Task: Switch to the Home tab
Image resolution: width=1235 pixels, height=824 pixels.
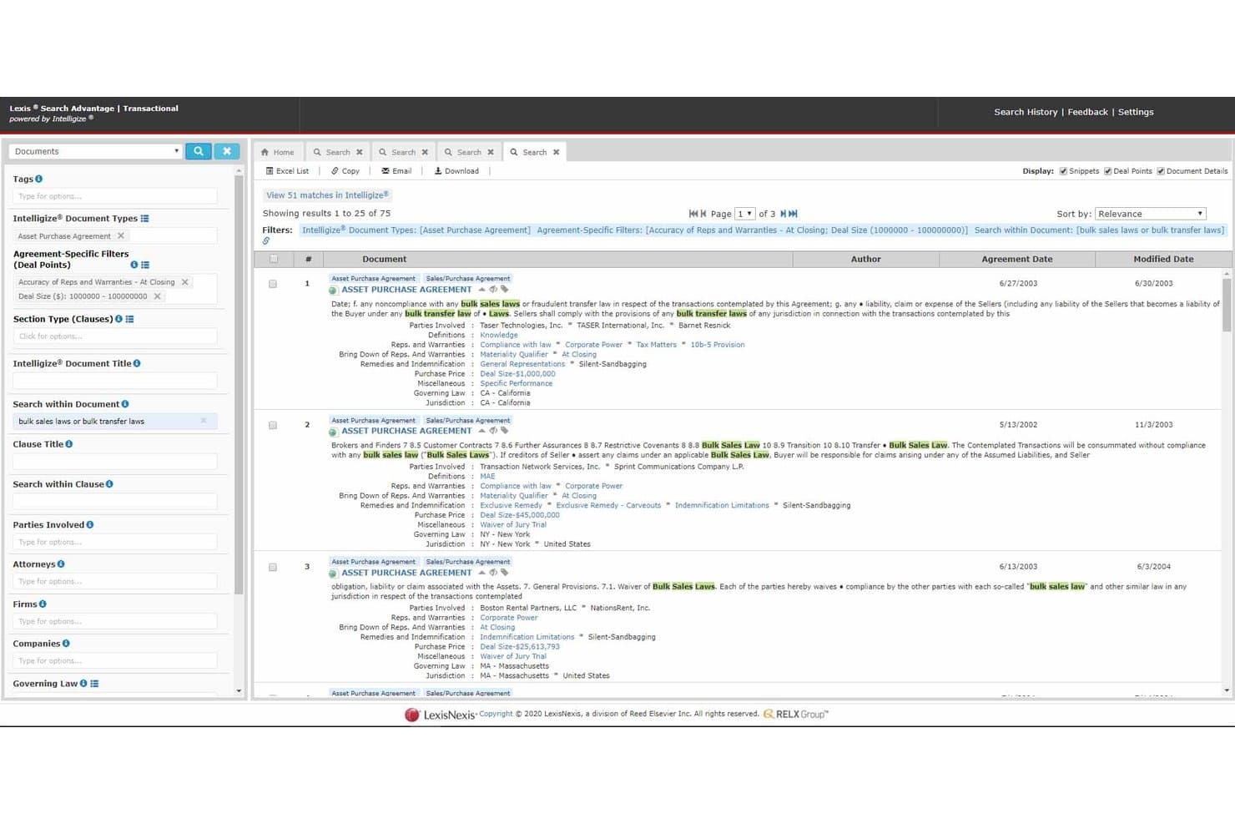Action: point(278,152)
